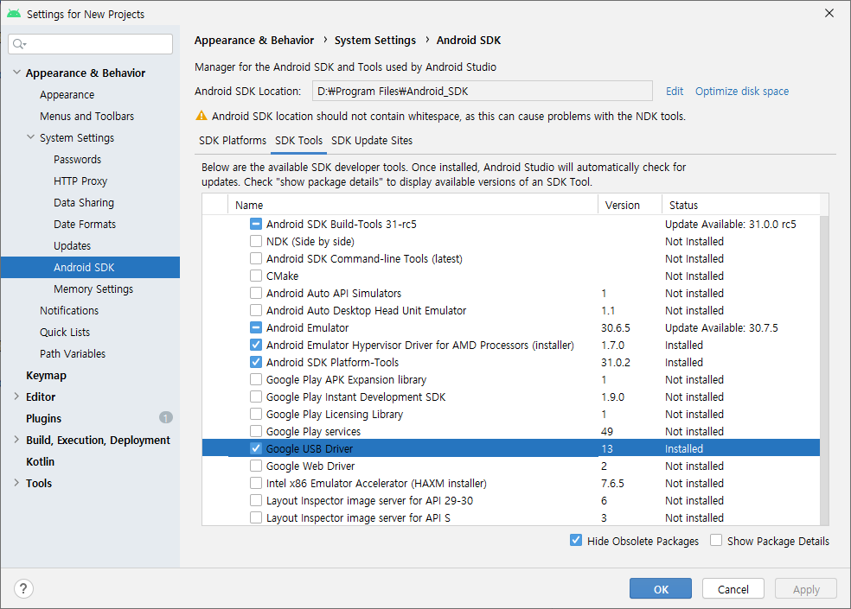The height and width of the screenshot is (609, 851).
Task: Uncheck Android SDK Platform-Tools checkbox
Action: coord(256,362)
